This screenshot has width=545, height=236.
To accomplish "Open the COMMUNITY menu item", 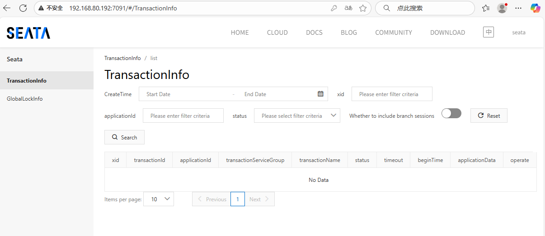I will pyautogui.click(x=394, y=32).
